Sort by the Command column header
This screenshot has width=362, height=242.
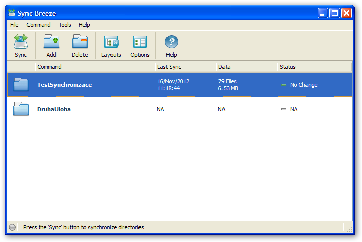[95, 67]
